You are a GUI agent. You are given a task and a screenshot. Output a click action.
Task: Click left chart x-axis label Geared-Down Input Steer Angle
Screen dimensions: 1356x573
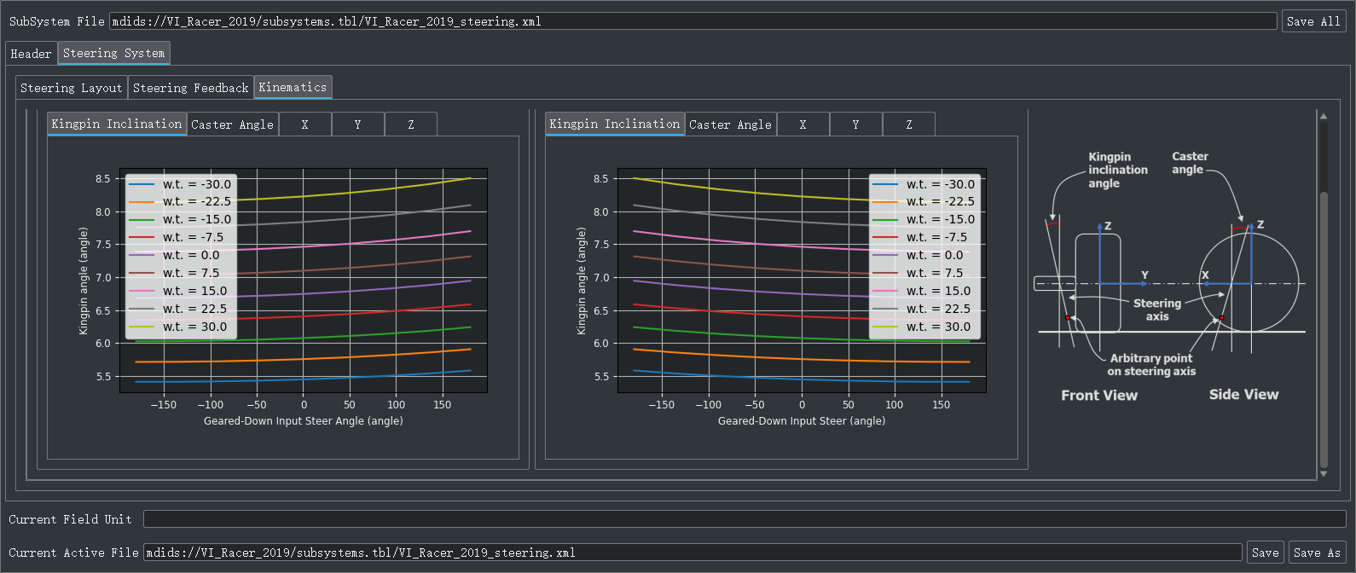[303, 421]
